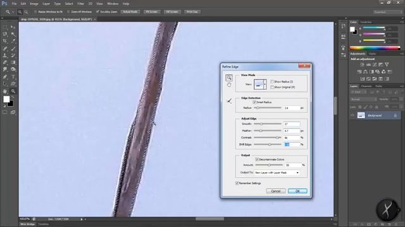Click Hand tool in Refine Edge dialog

coord(229,85)
